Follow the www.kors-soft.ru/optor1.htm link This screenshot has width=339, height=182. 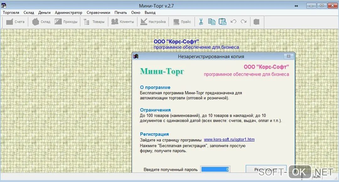(x=229, y=140)
